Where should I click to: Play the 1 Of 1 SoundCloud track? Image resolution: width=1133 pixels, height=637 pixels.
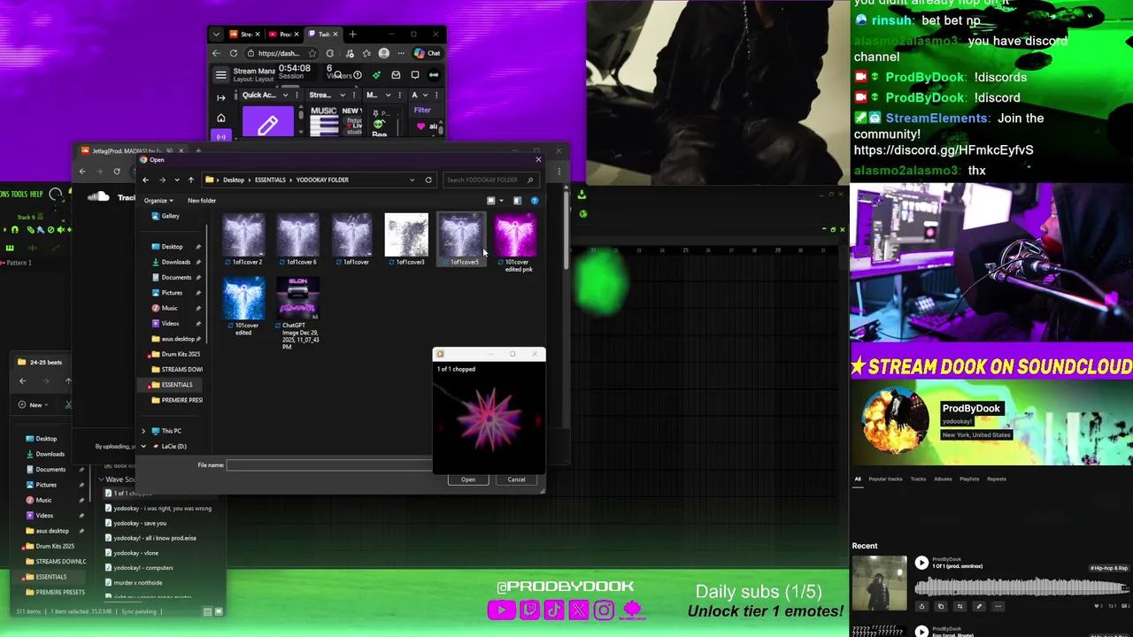[x=921, y=563]
